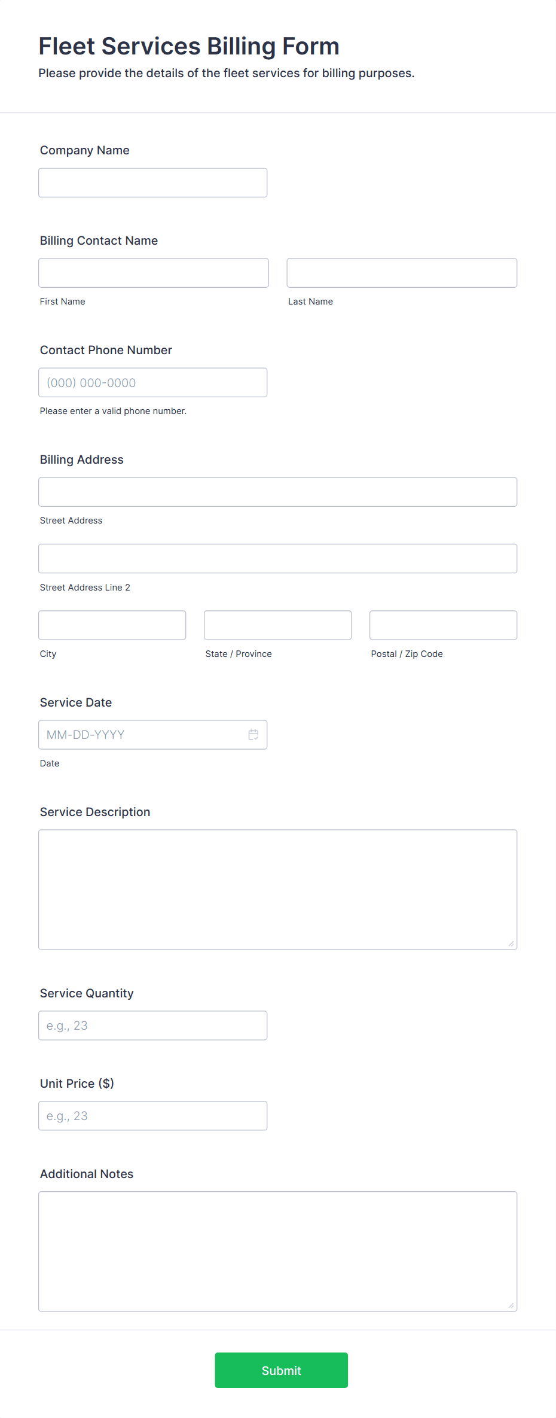This screenshot has width=556, height=1418.
Task: Select the Postal / Zip Code field
Action: (443, 625)
